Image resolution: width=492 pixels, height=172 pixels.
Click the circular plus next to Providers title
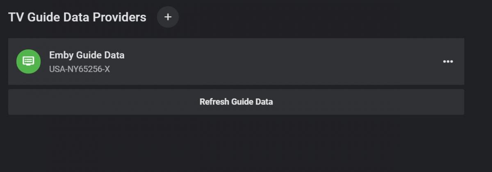point(168,17)
